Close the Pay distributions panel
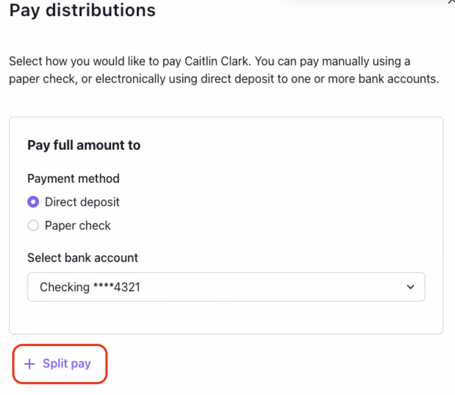This screenshot has width=455, height=395. [x=451, y=2]
